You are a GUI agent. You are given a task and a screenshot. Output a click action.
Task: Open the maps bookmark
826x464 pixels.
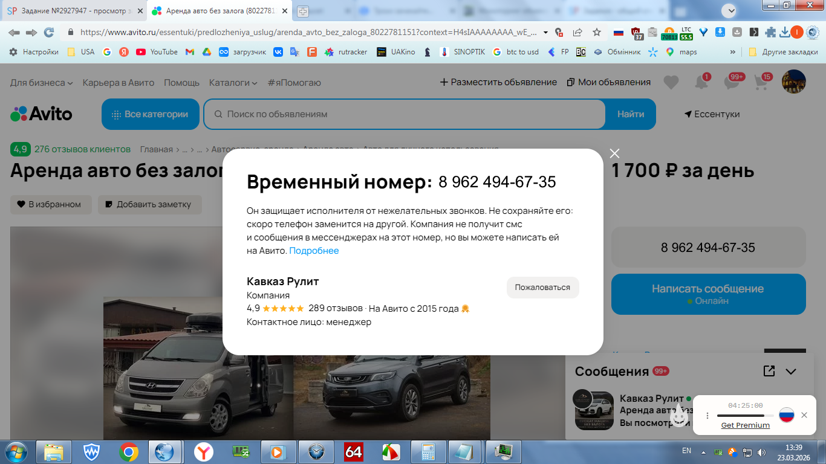tap(681, 52)
